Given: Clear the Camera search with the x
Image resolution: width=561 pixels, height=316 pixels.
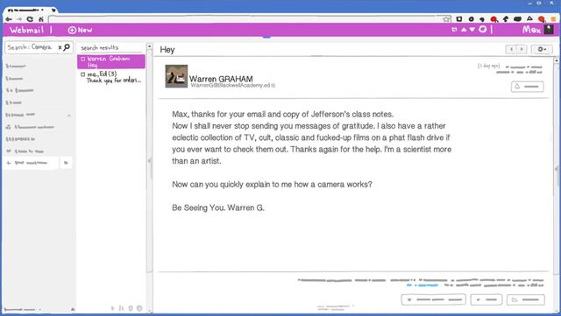Looking at the screenshot, I should coord(60,47).
